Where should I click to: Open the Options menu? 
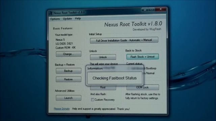(x=55, y=19)
